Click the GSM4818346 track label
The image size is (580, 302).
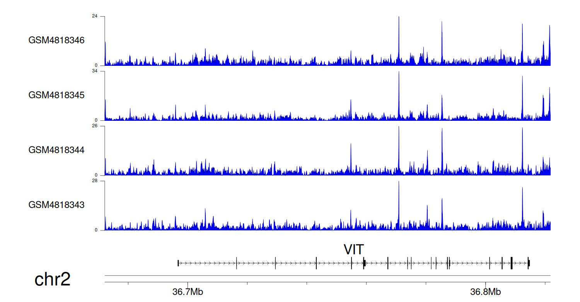pos(56,40)
